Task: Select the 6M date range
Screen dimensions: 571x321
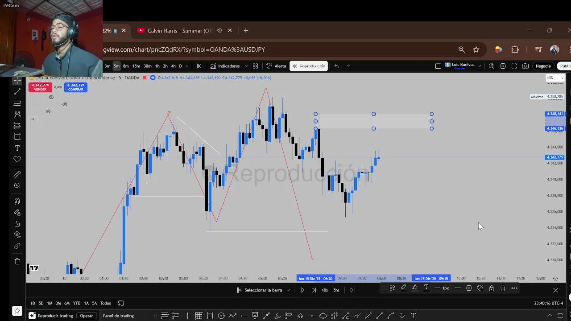Action: tap(67, 303)
